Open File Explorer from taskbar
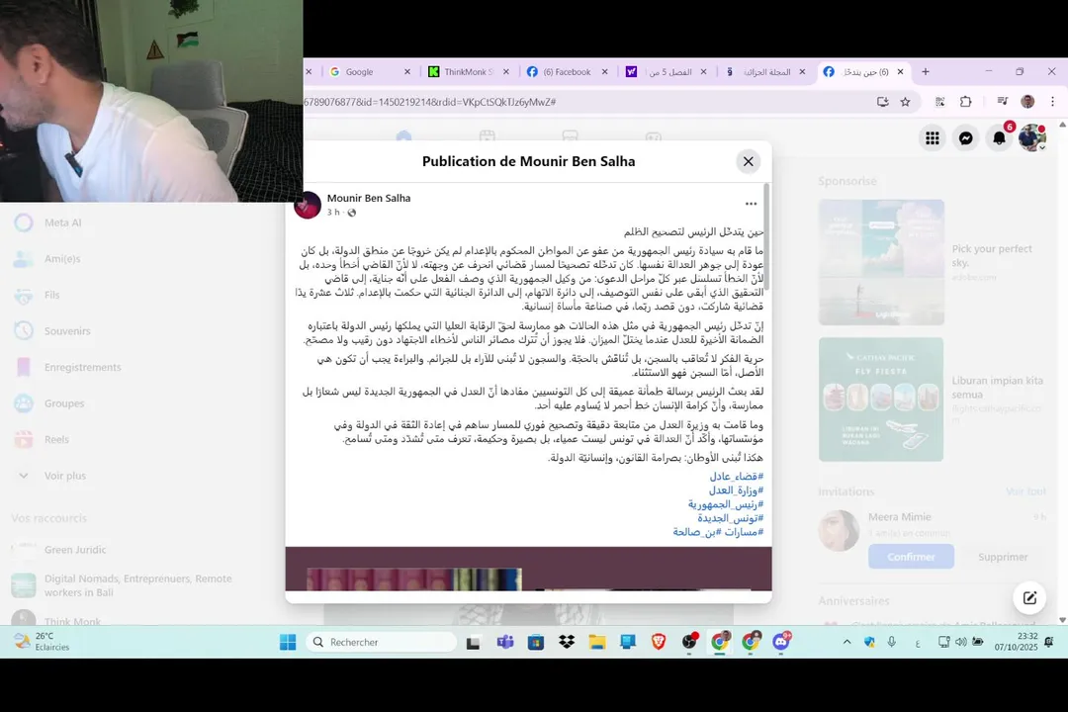Image resolution: width=1068 pixels, height=712 pixels. (x=597, y=642)
